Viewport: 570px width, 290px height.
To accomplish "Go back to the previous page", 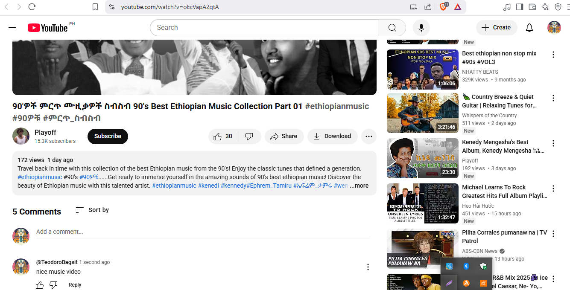I will pos(7,7).
